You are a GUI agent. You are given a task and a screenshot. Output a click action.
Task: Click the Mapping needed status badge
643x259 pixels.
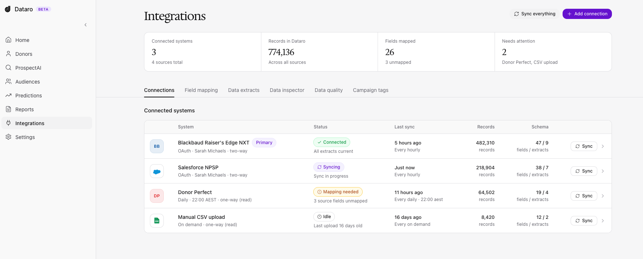pyautogui.click(x=338, y=192)
